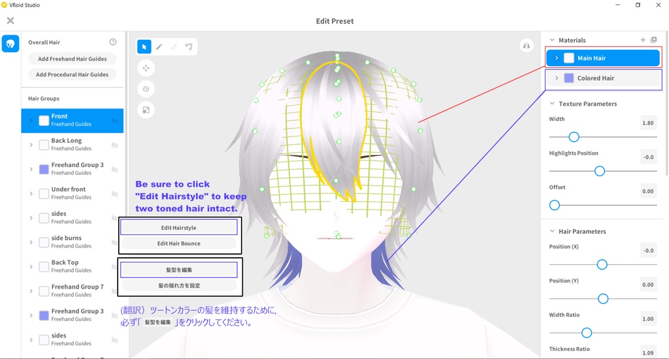The image size is (669, 359).
Task: Open Overall Hair help icon
Action: point(112,42)
